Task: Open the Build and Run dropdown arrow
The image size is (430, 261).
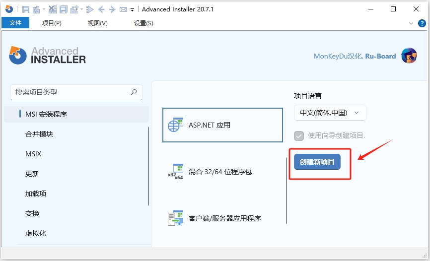Action: click(81, 9)
